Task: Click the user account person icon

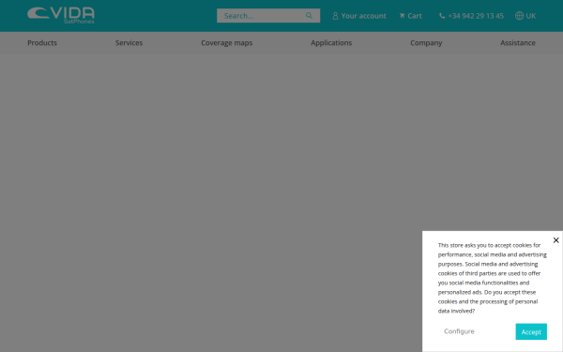Action: [335, 16]
